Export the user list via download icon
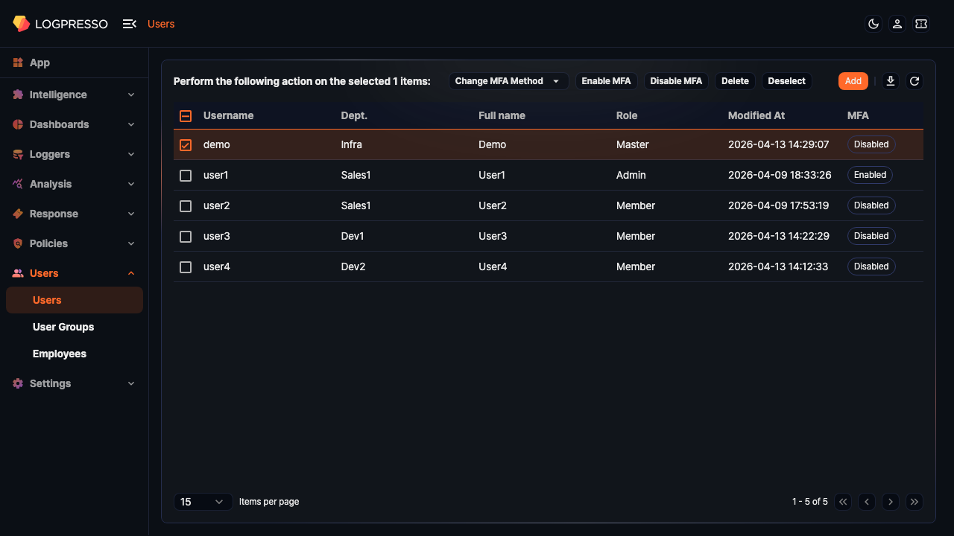This screenshot has height=536, width=954. (x=890, y=81)
